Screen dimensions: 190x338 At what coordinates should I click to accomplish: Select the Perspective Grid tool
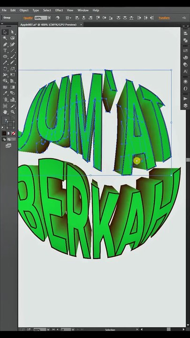[13, 81]
